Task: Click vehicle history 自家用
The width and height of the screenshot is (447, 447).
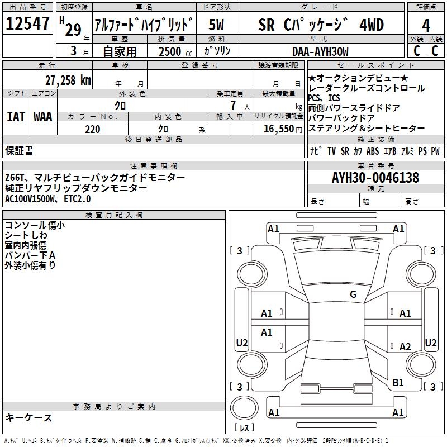Action: pos(120,51)
